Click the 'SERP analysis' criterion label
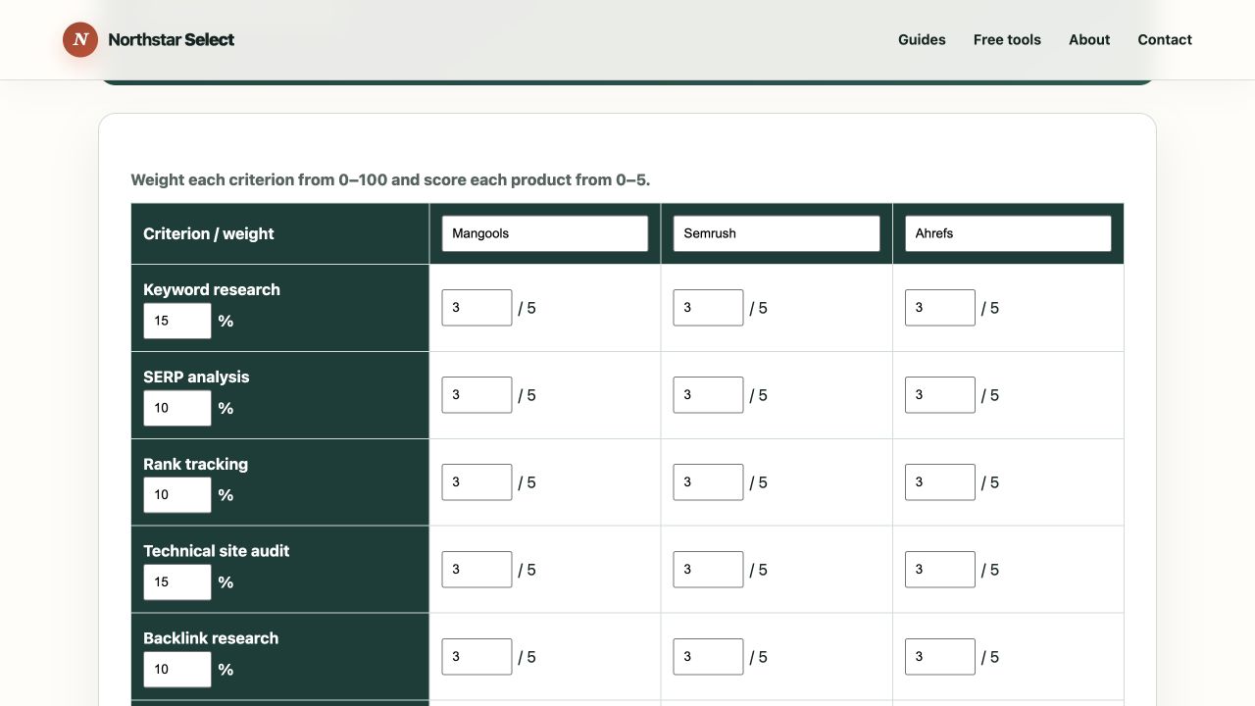Image resolution: width=1255 pixels, height=706 pixels. pos(196,377)
